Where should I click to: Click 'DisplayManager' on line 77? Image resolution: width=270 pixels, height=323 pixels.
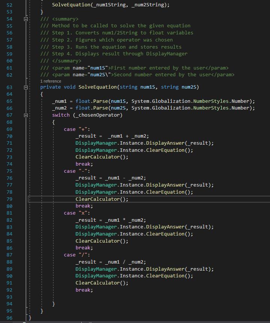tap(96, 185)
